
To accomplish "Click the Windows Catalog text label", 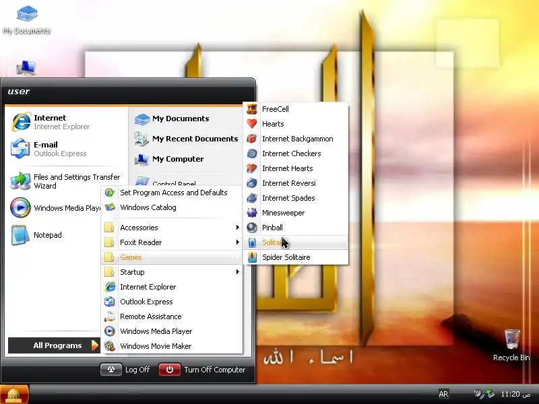I will 148,207.
